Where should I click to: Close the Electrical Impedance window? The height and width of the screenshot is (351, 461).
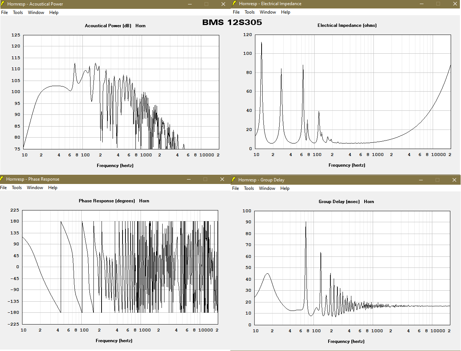click(455, 4)
